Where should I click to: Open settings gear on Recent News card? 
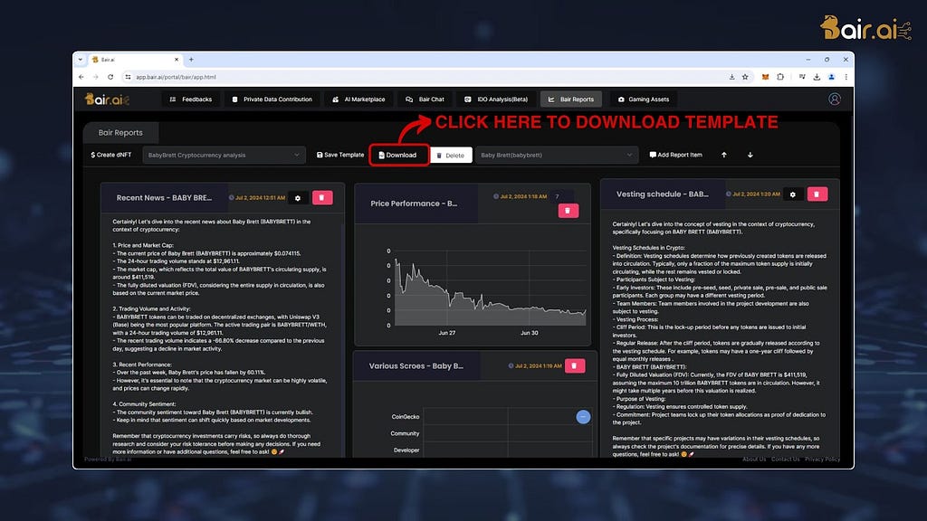pyautogui.click(x=298, y=198)
